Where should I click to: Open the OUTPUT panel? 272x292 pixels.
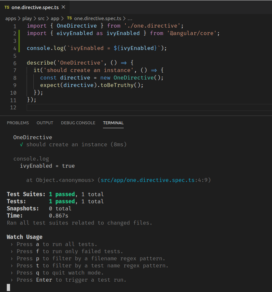[45, 123]
